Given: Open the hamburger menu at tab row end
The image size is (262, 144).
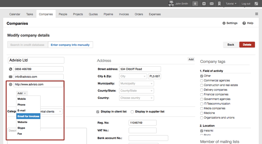Looking at the screenshot, I should (x=256, y=14).
